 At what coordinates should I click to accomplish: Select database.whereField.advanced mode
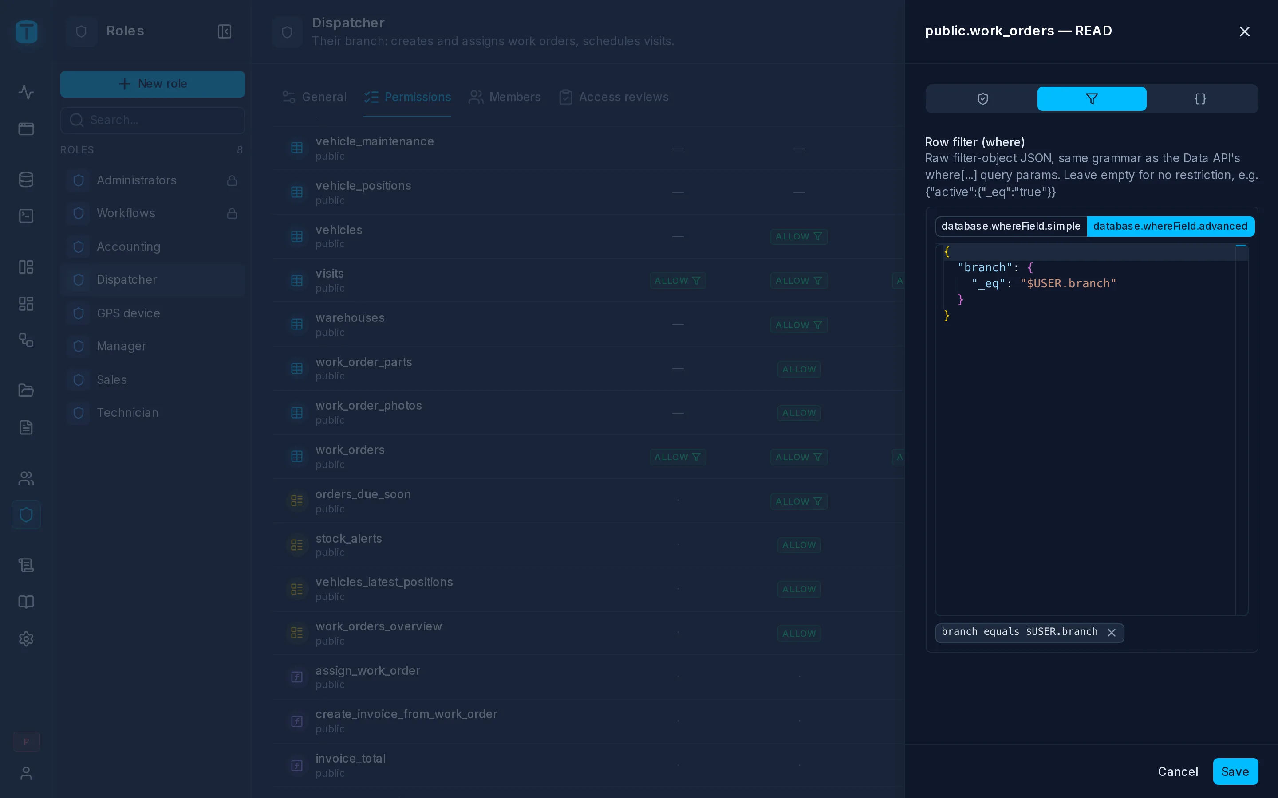[x=1170, y=227]
